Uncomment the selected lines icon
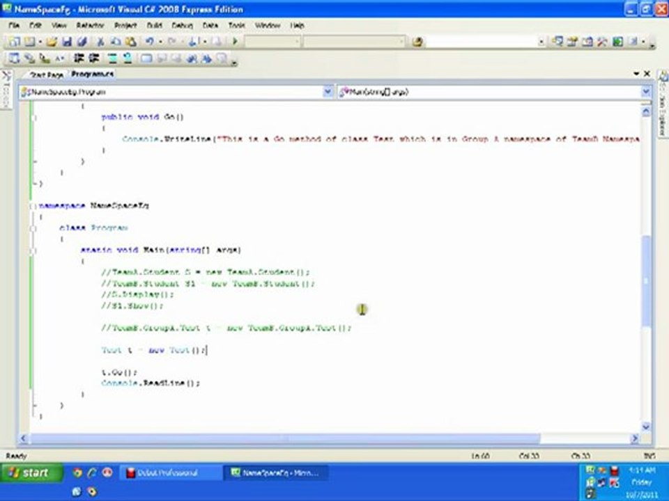669x501 pixels. (x=127, y=58)
